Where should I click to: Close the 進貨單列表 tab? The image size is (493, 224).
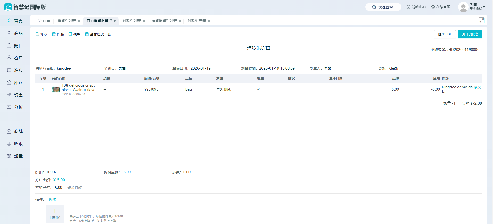[x=79, y=21]
